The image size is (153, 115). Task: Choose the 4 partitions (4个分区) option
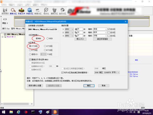point(48,46)
